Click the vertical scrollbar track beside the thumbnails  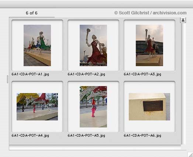[x=183, y=83]
